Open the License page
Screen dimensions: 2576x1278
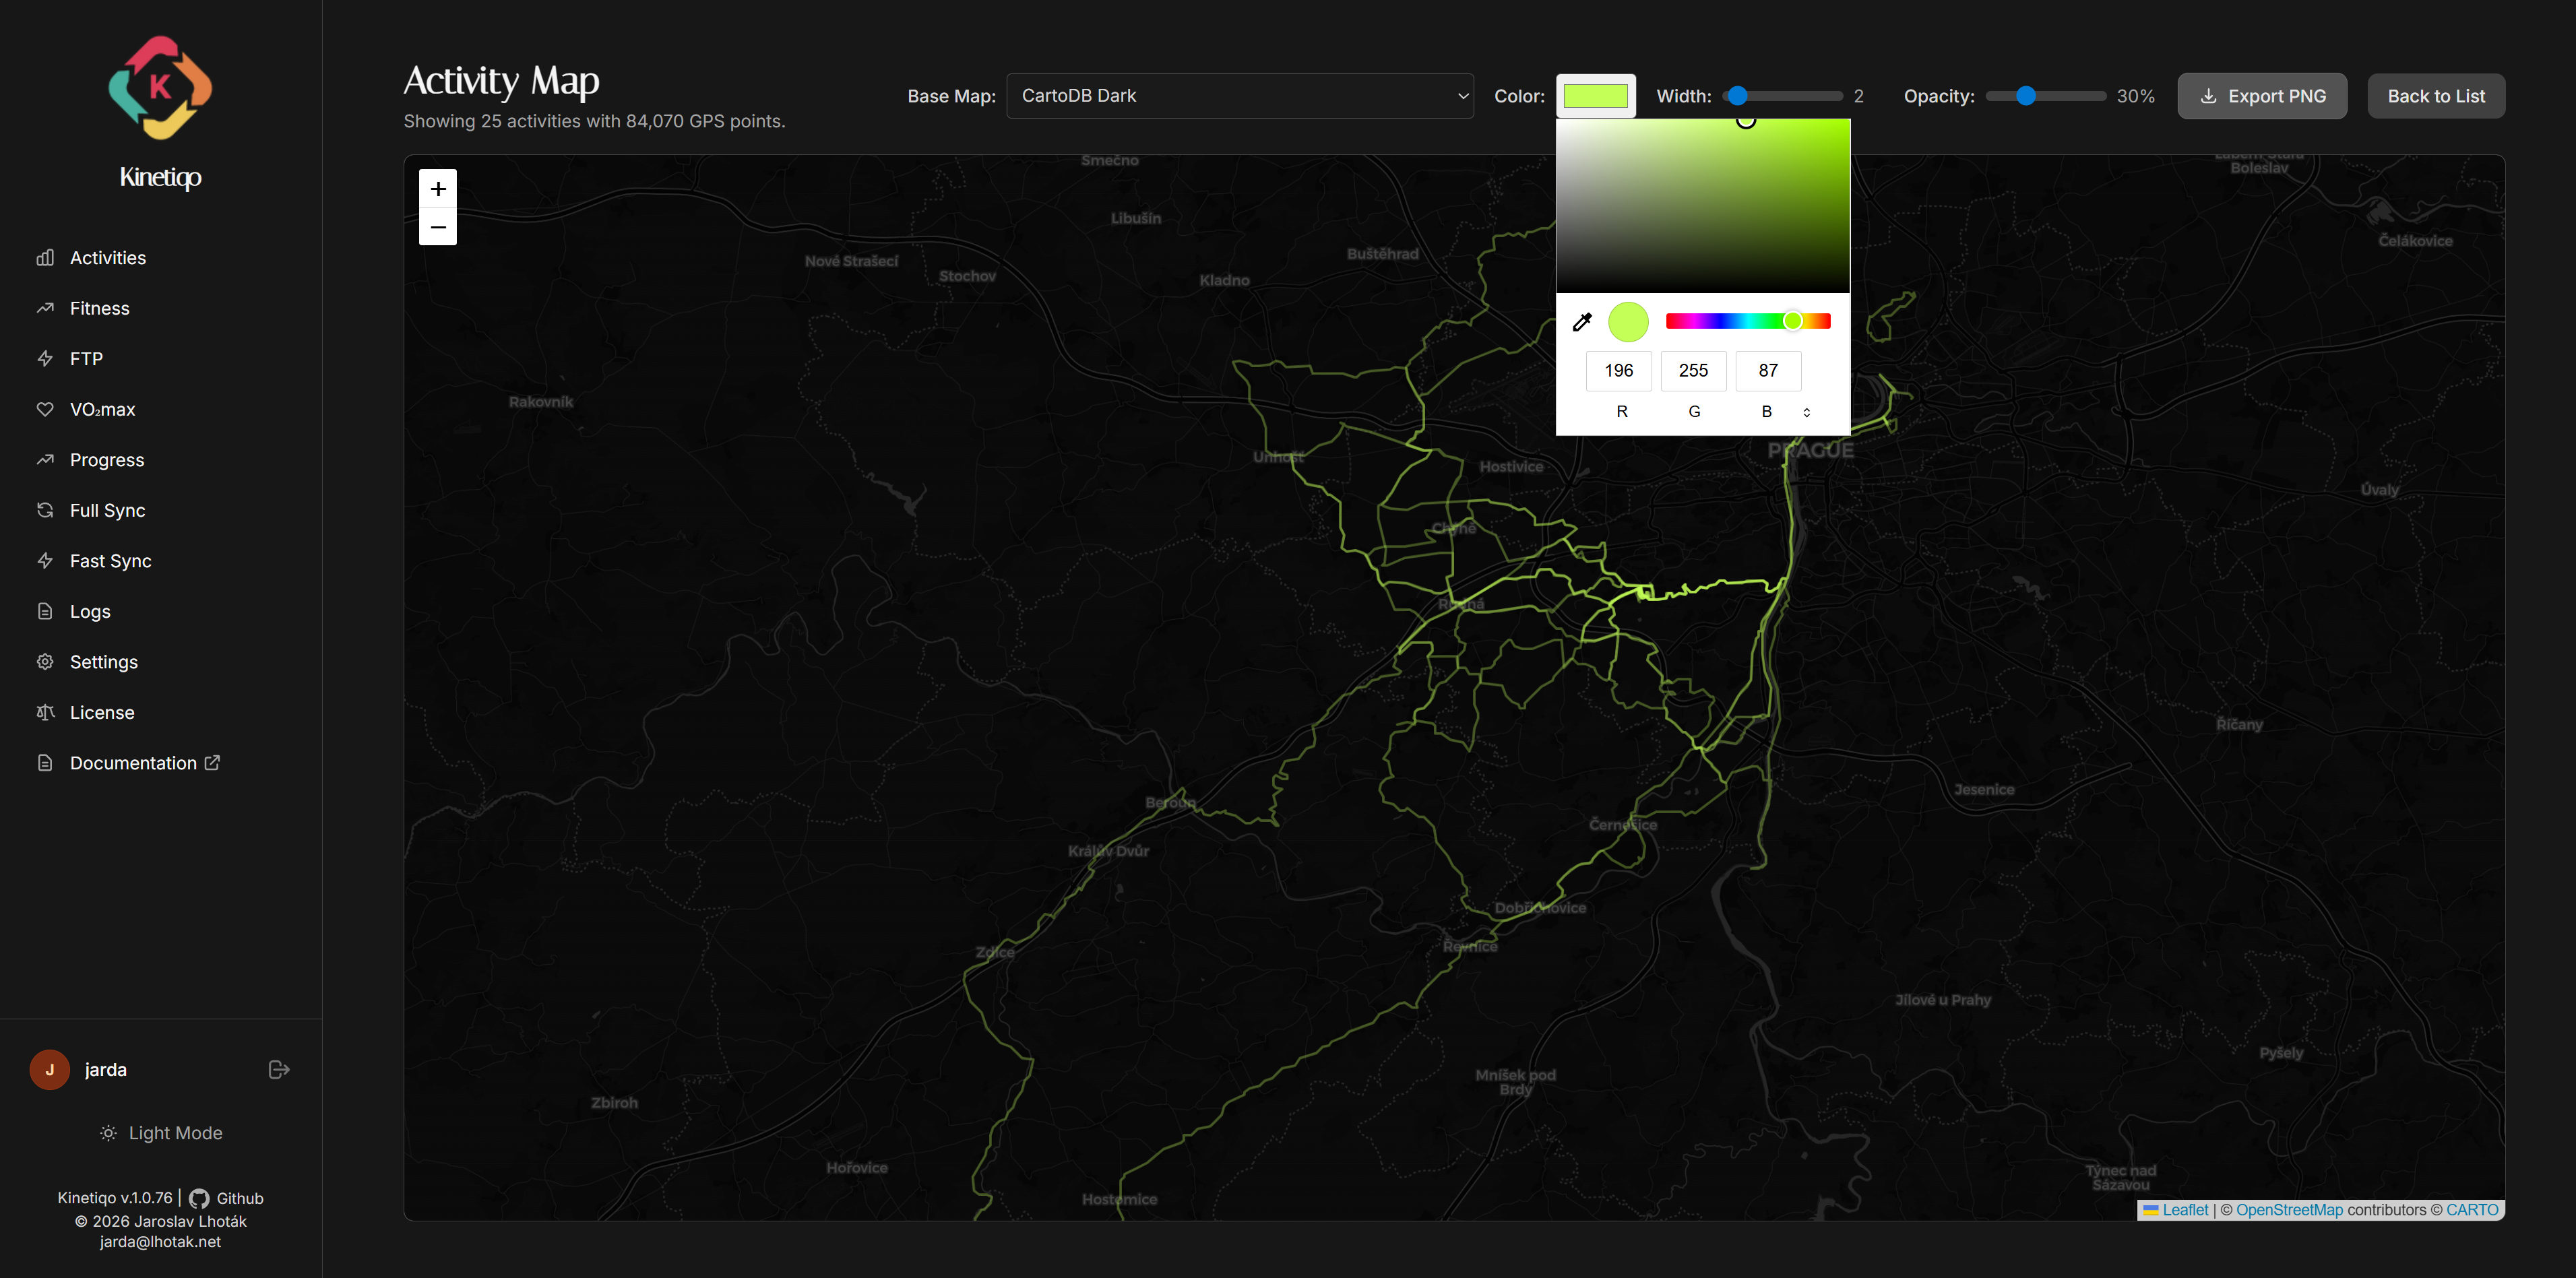pos(101,712)
